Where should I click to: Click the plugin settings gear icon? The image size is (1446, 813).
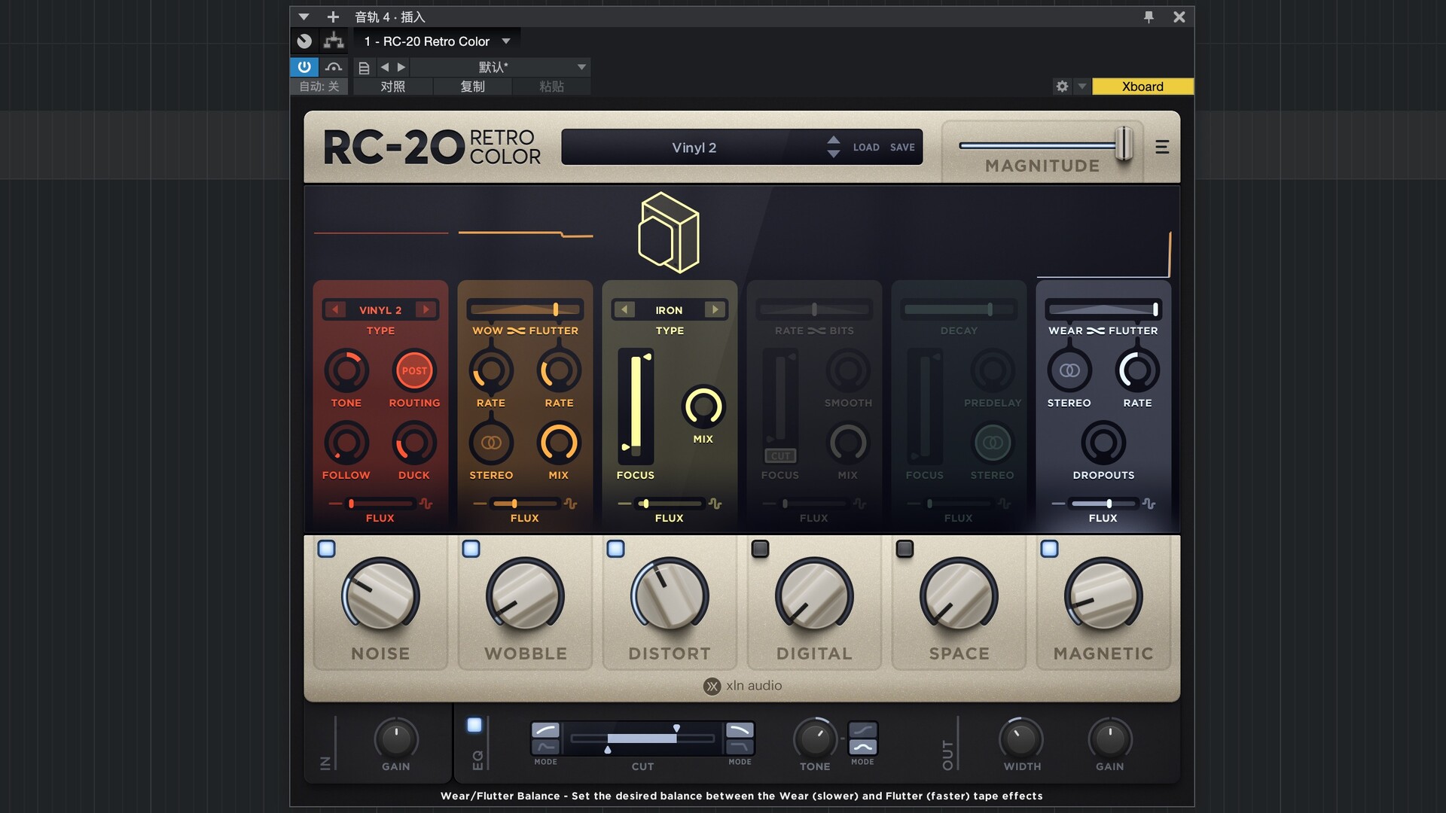[1062, 87]
